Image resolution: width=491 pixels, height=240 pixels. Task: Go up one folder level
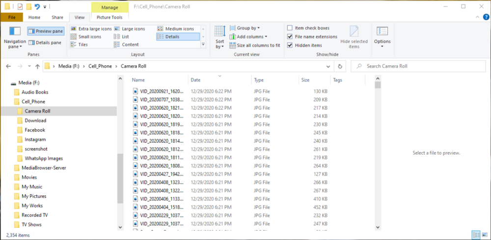38,66
